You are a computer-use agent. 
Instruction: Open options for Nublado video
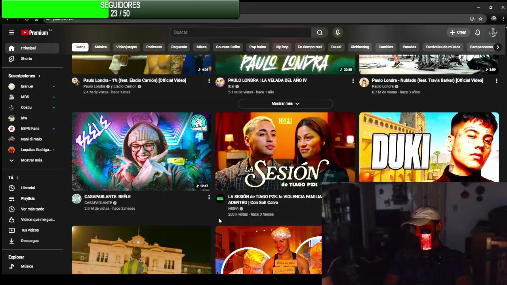(x=497, y=81)
